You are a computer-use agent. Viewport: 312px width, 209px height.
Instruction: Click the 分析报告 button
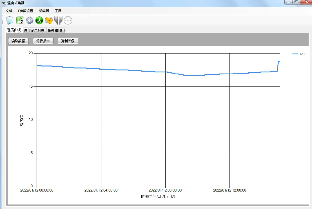coord(43,41)
